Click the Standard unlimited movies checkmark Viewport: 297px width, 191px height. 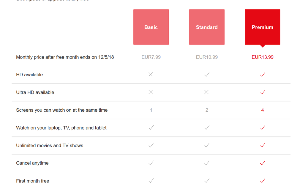(x=207, y=145)
